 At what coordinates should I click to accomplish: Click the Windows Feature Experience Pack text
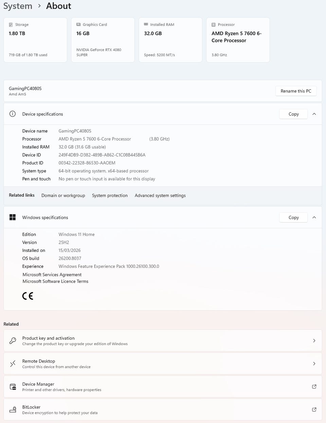tap(109, 266)
